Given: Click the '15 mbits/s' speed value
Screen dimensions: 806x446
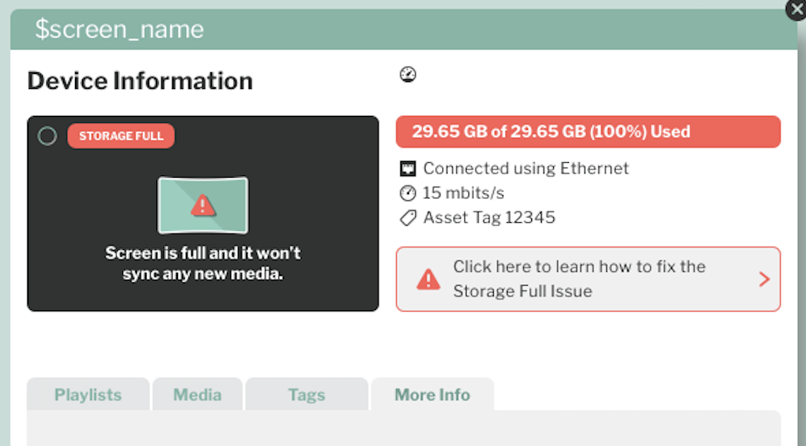Looking at the screenshot, I should pyautogui.click(x=463, y=193).
